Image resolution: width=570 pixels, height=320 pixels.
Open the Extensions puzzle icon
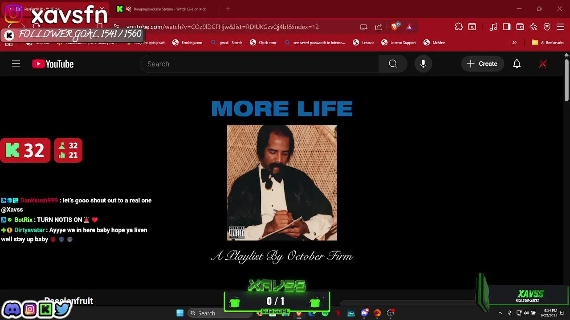[x=459, y=27]
